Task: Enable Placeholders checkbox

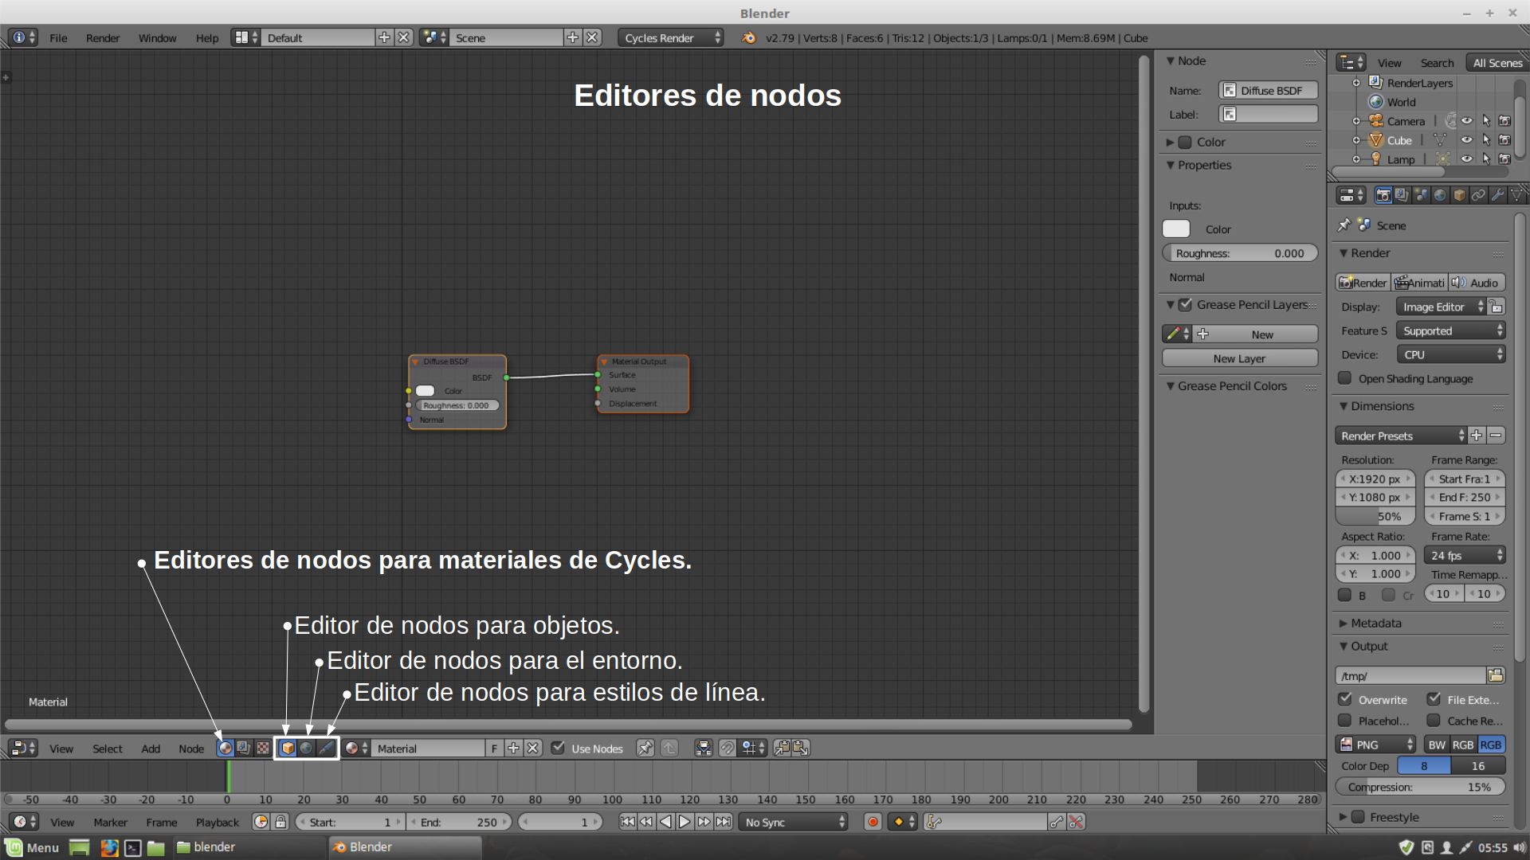Action: coord(1345,721)
